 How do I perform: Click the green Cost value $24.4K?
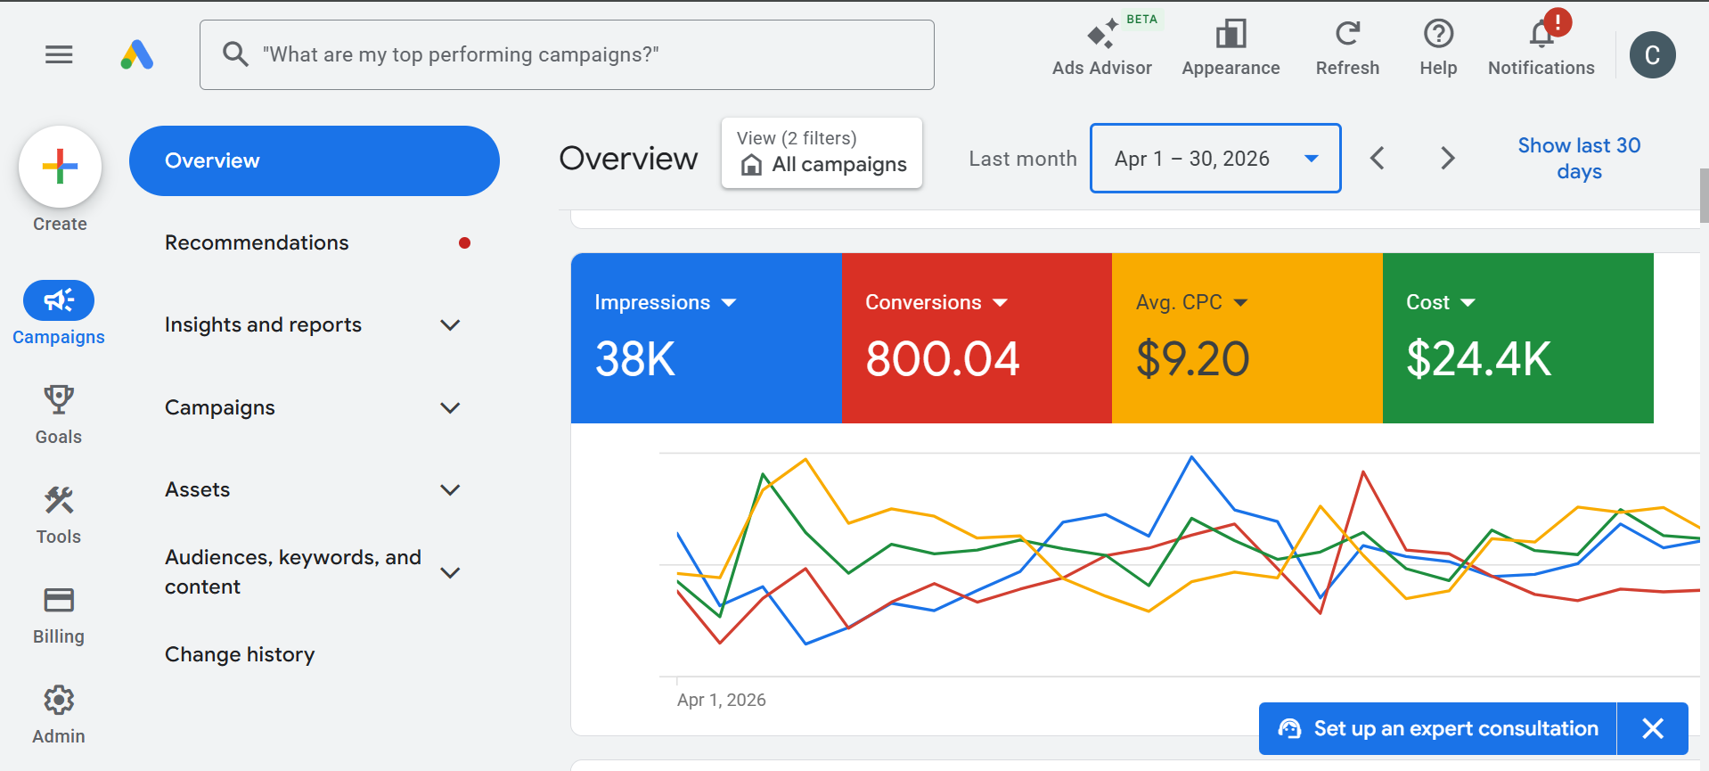1479,359
